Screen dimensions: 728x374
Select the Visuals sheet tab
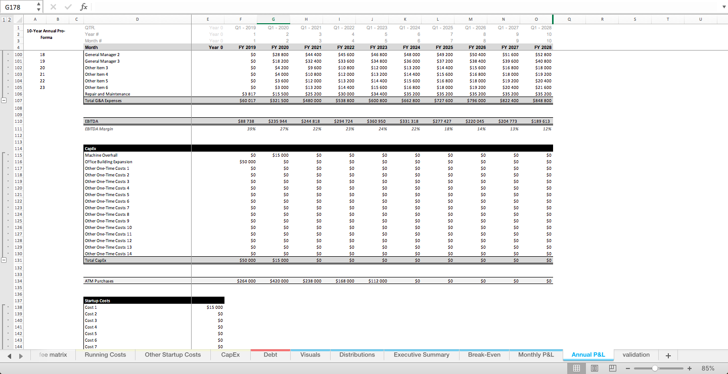pyautogui.click(x=310, y=355)
